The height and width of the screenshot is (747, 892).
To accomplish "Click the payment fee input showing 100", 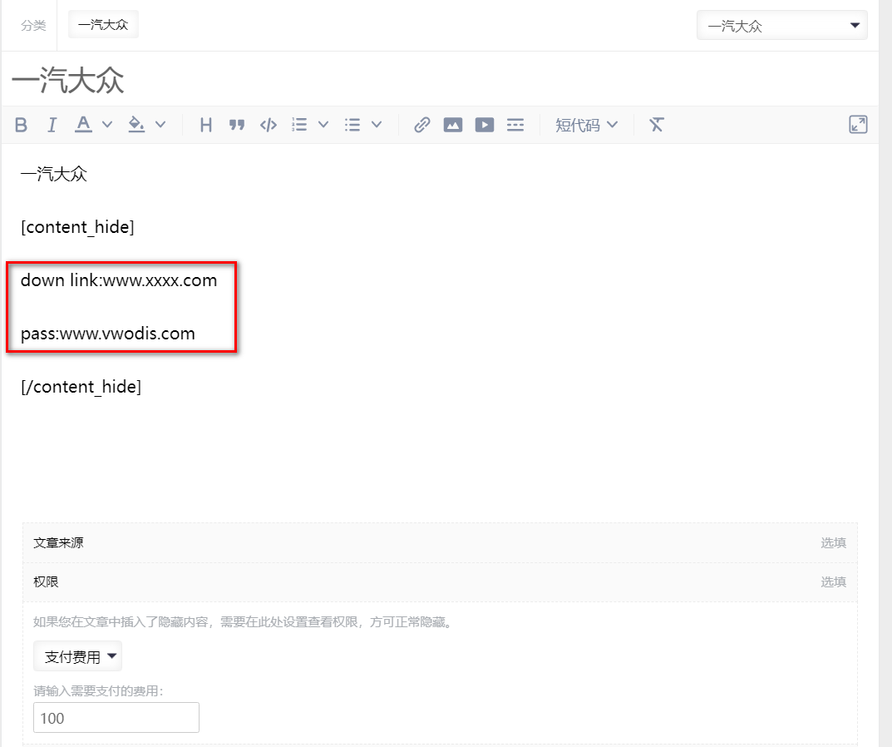I will [116, 717].
